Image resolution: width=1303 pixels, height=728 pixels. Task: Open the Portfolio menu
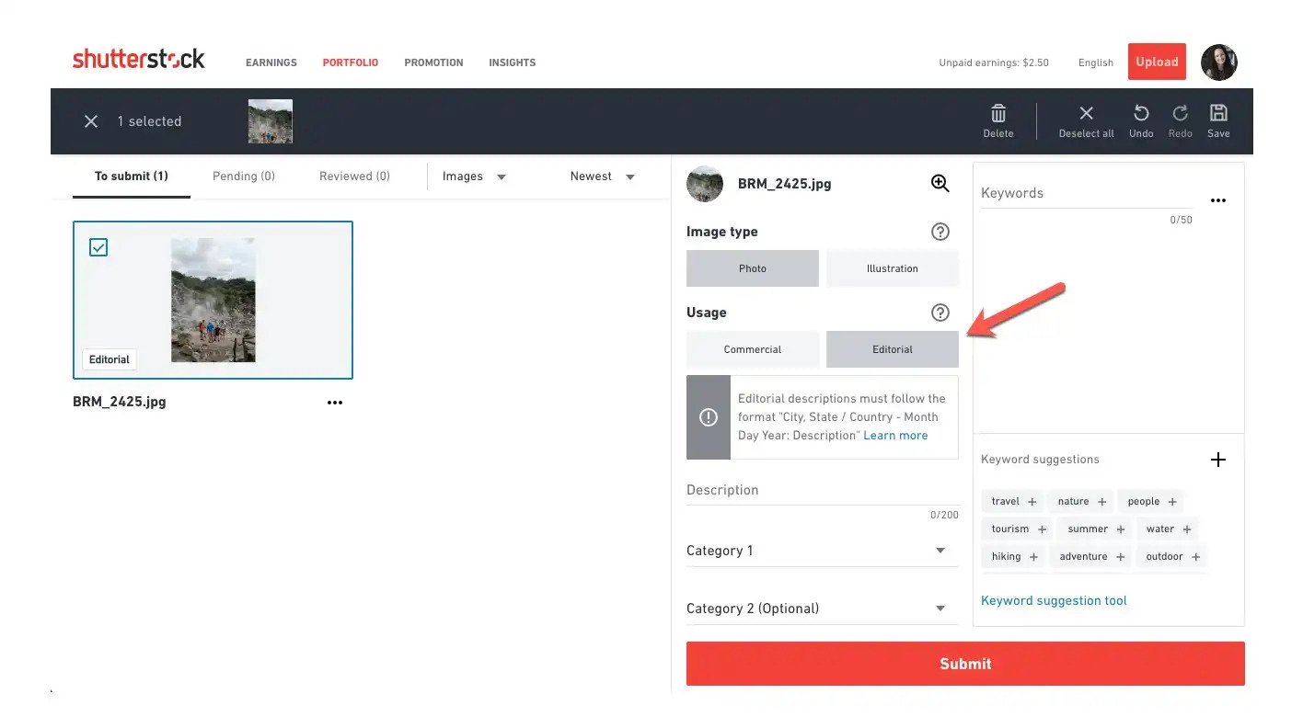pos(351,63)
